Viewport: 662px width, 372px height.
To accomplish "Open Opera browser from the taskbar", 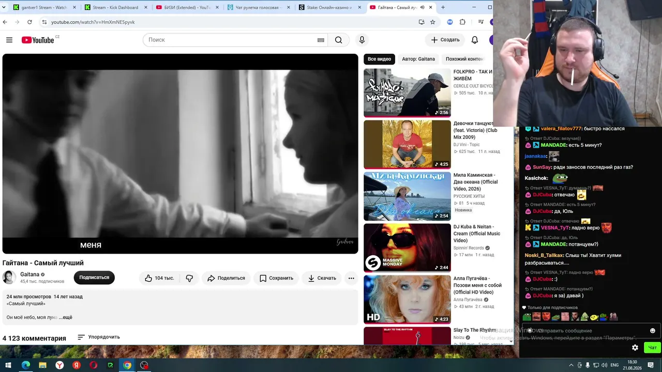I will coord(93,365).
